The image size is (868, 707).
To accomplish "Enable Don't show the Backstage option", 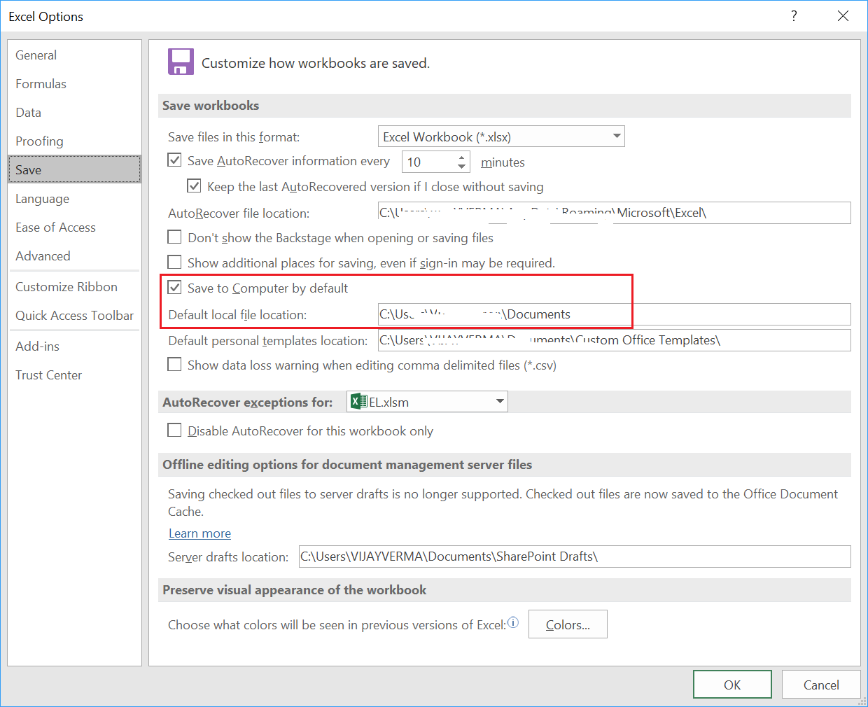I will pyautogui.click(x=174, y=237).
